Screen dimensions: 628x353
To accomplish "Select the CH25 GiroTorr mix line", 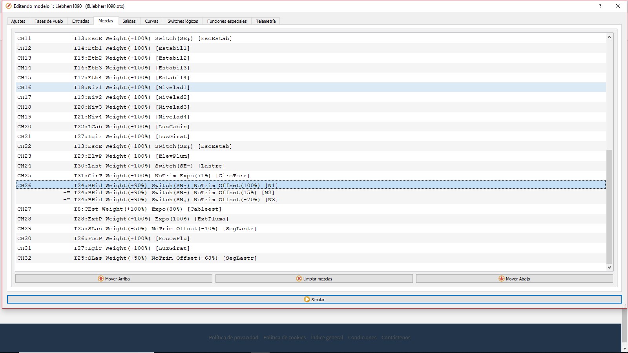I will (x=162, y=176).
